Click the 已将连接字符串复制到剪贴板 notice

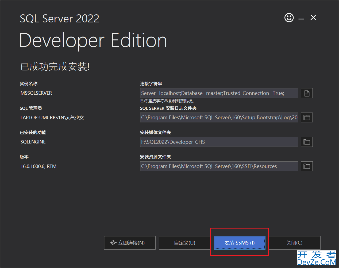point(167,101)
